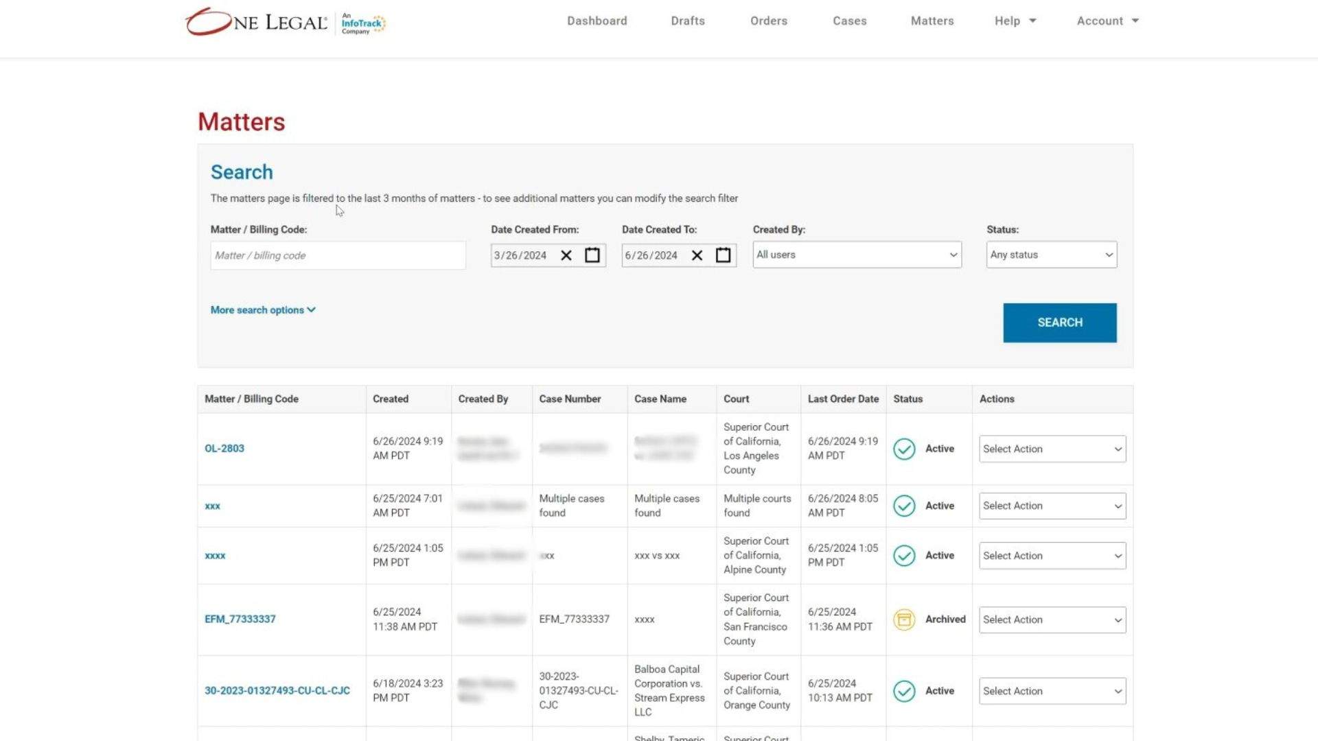Open matter xxx link

point(212,506)
